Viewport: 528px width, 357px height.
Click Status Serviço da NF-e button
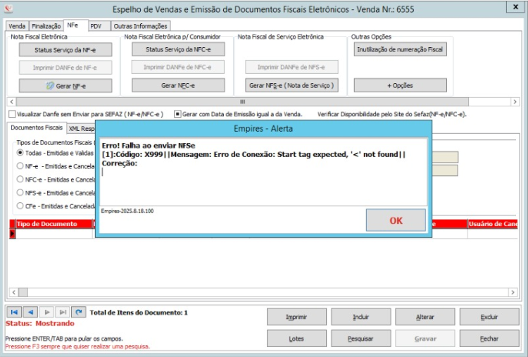point(65,50)
